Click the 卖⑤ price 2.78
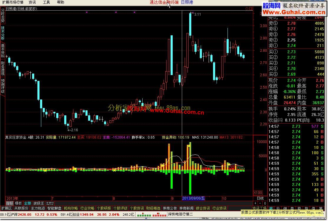328x221 pixels. (x=291, y=23)
